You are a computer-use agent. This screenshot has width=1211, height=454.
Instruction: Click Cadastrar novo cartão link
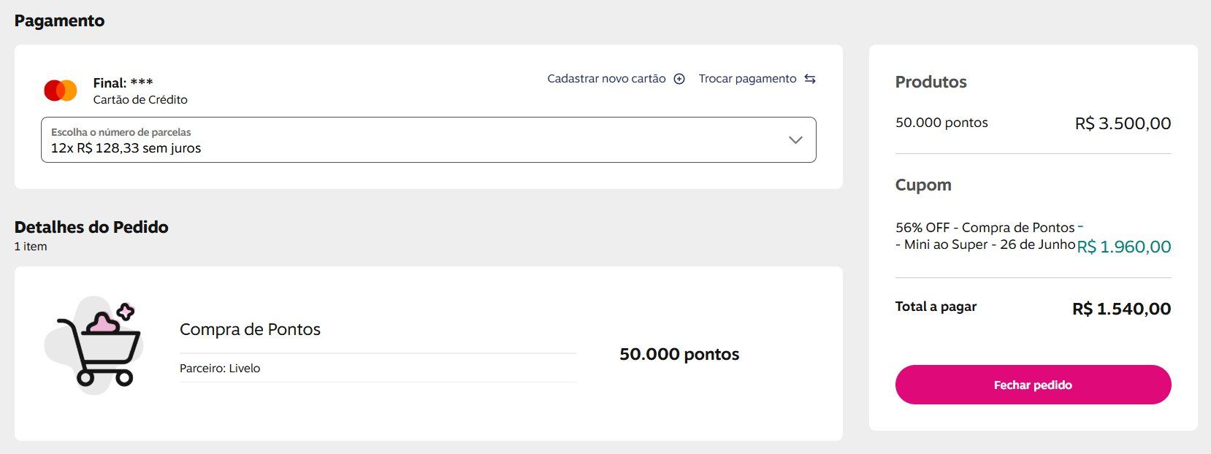point(606,79)
